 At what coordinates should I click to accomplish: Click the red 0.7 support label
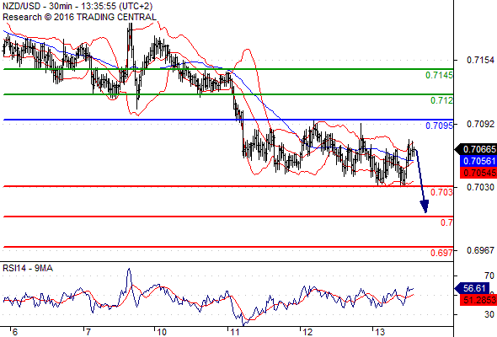(446, 222)
